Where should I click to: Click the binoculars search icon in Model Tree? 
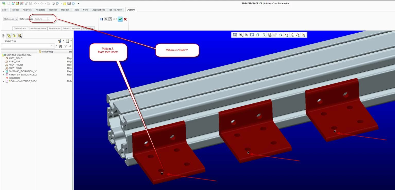click(x=61, y=46)
